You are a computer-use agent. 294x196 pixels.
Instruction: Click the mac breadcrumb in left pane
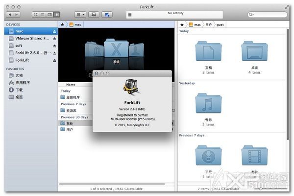pos(75,24)
